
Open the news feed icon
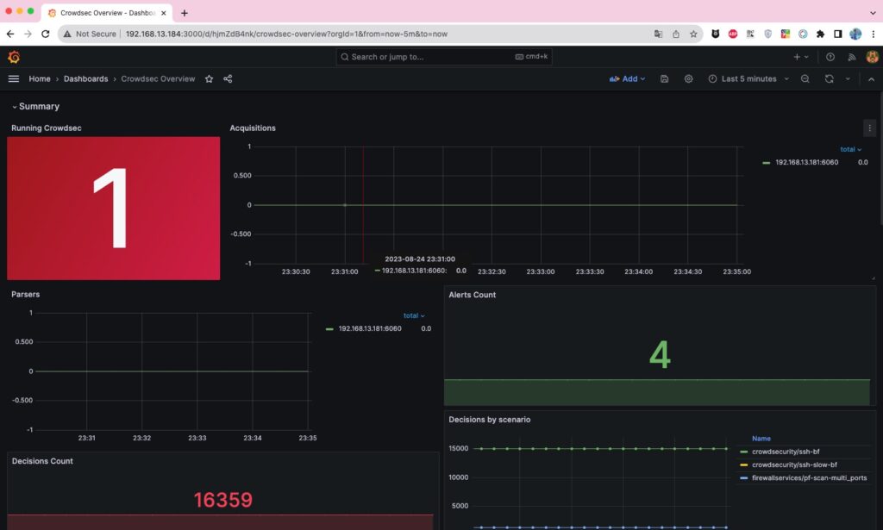(x=851, y=57)
